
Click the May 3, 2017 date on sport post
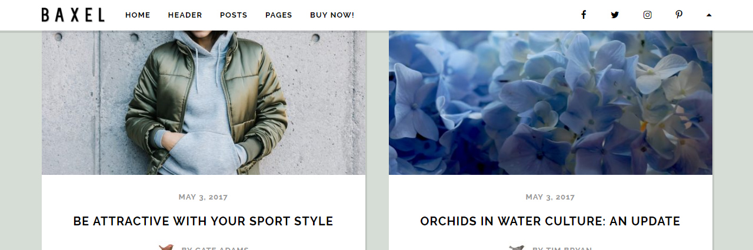click(203, 197)
